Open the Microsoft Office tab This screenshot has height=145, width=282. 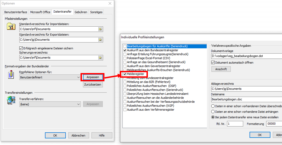40,12
